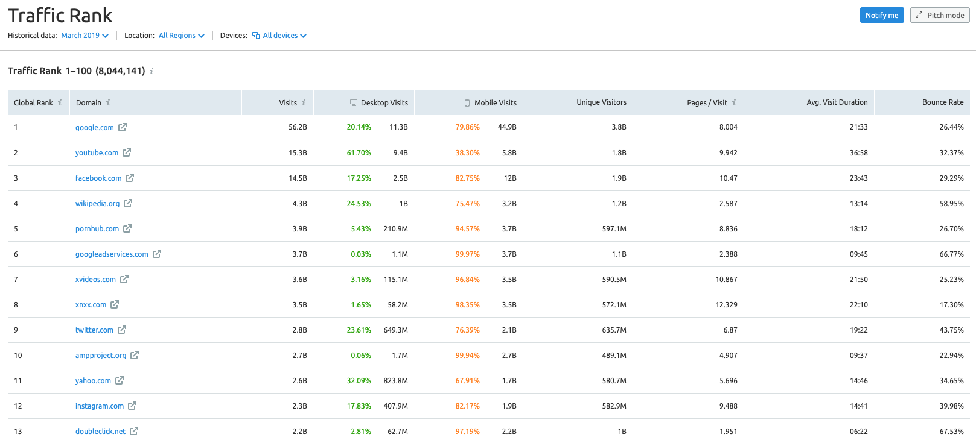
Task: Open wikipedia.org external link icon
Action: [x=128, y=203]
